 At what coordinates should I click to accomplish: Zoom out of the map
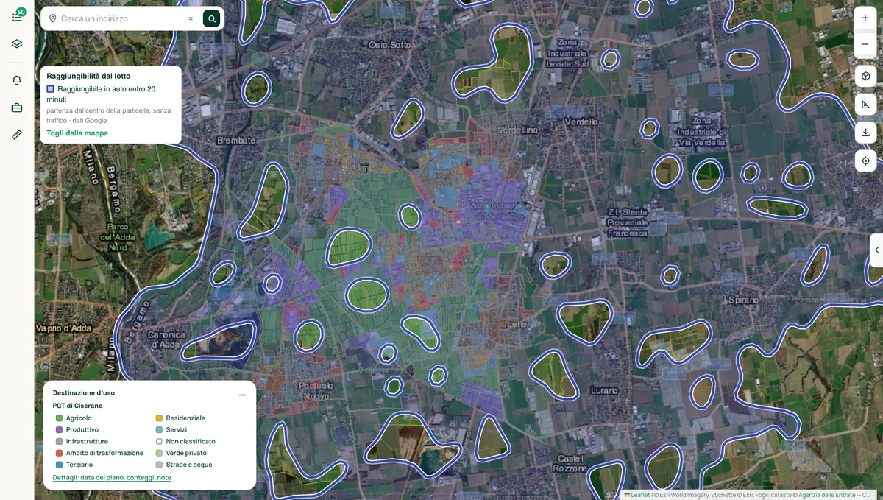pos(865,44)
